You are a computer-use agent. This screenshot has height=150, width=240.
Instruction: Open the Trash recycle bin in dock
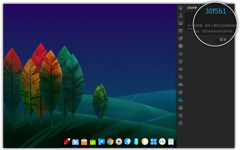[x=171, y=142]
